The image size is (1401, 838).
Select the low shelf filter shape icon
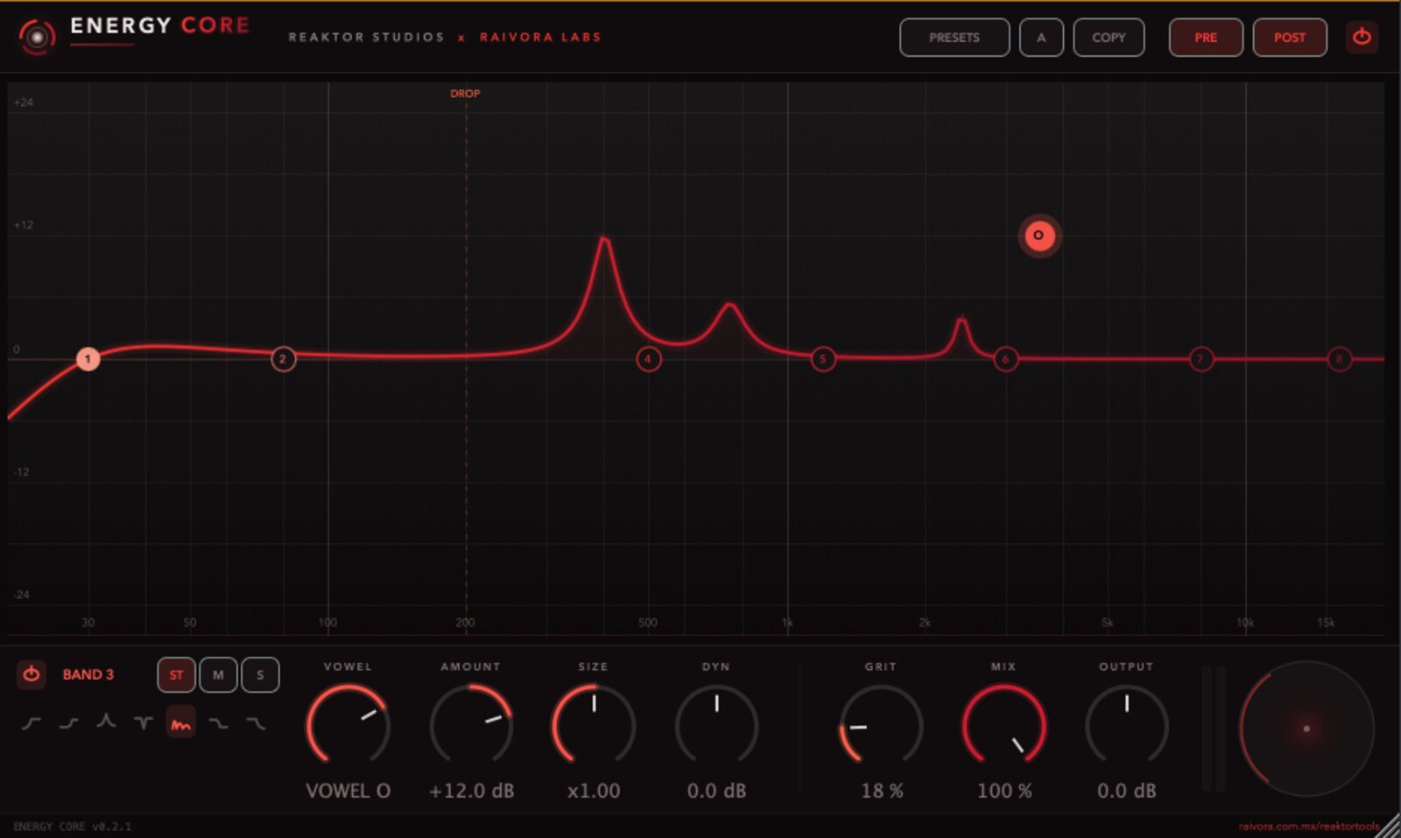point(69,723)
